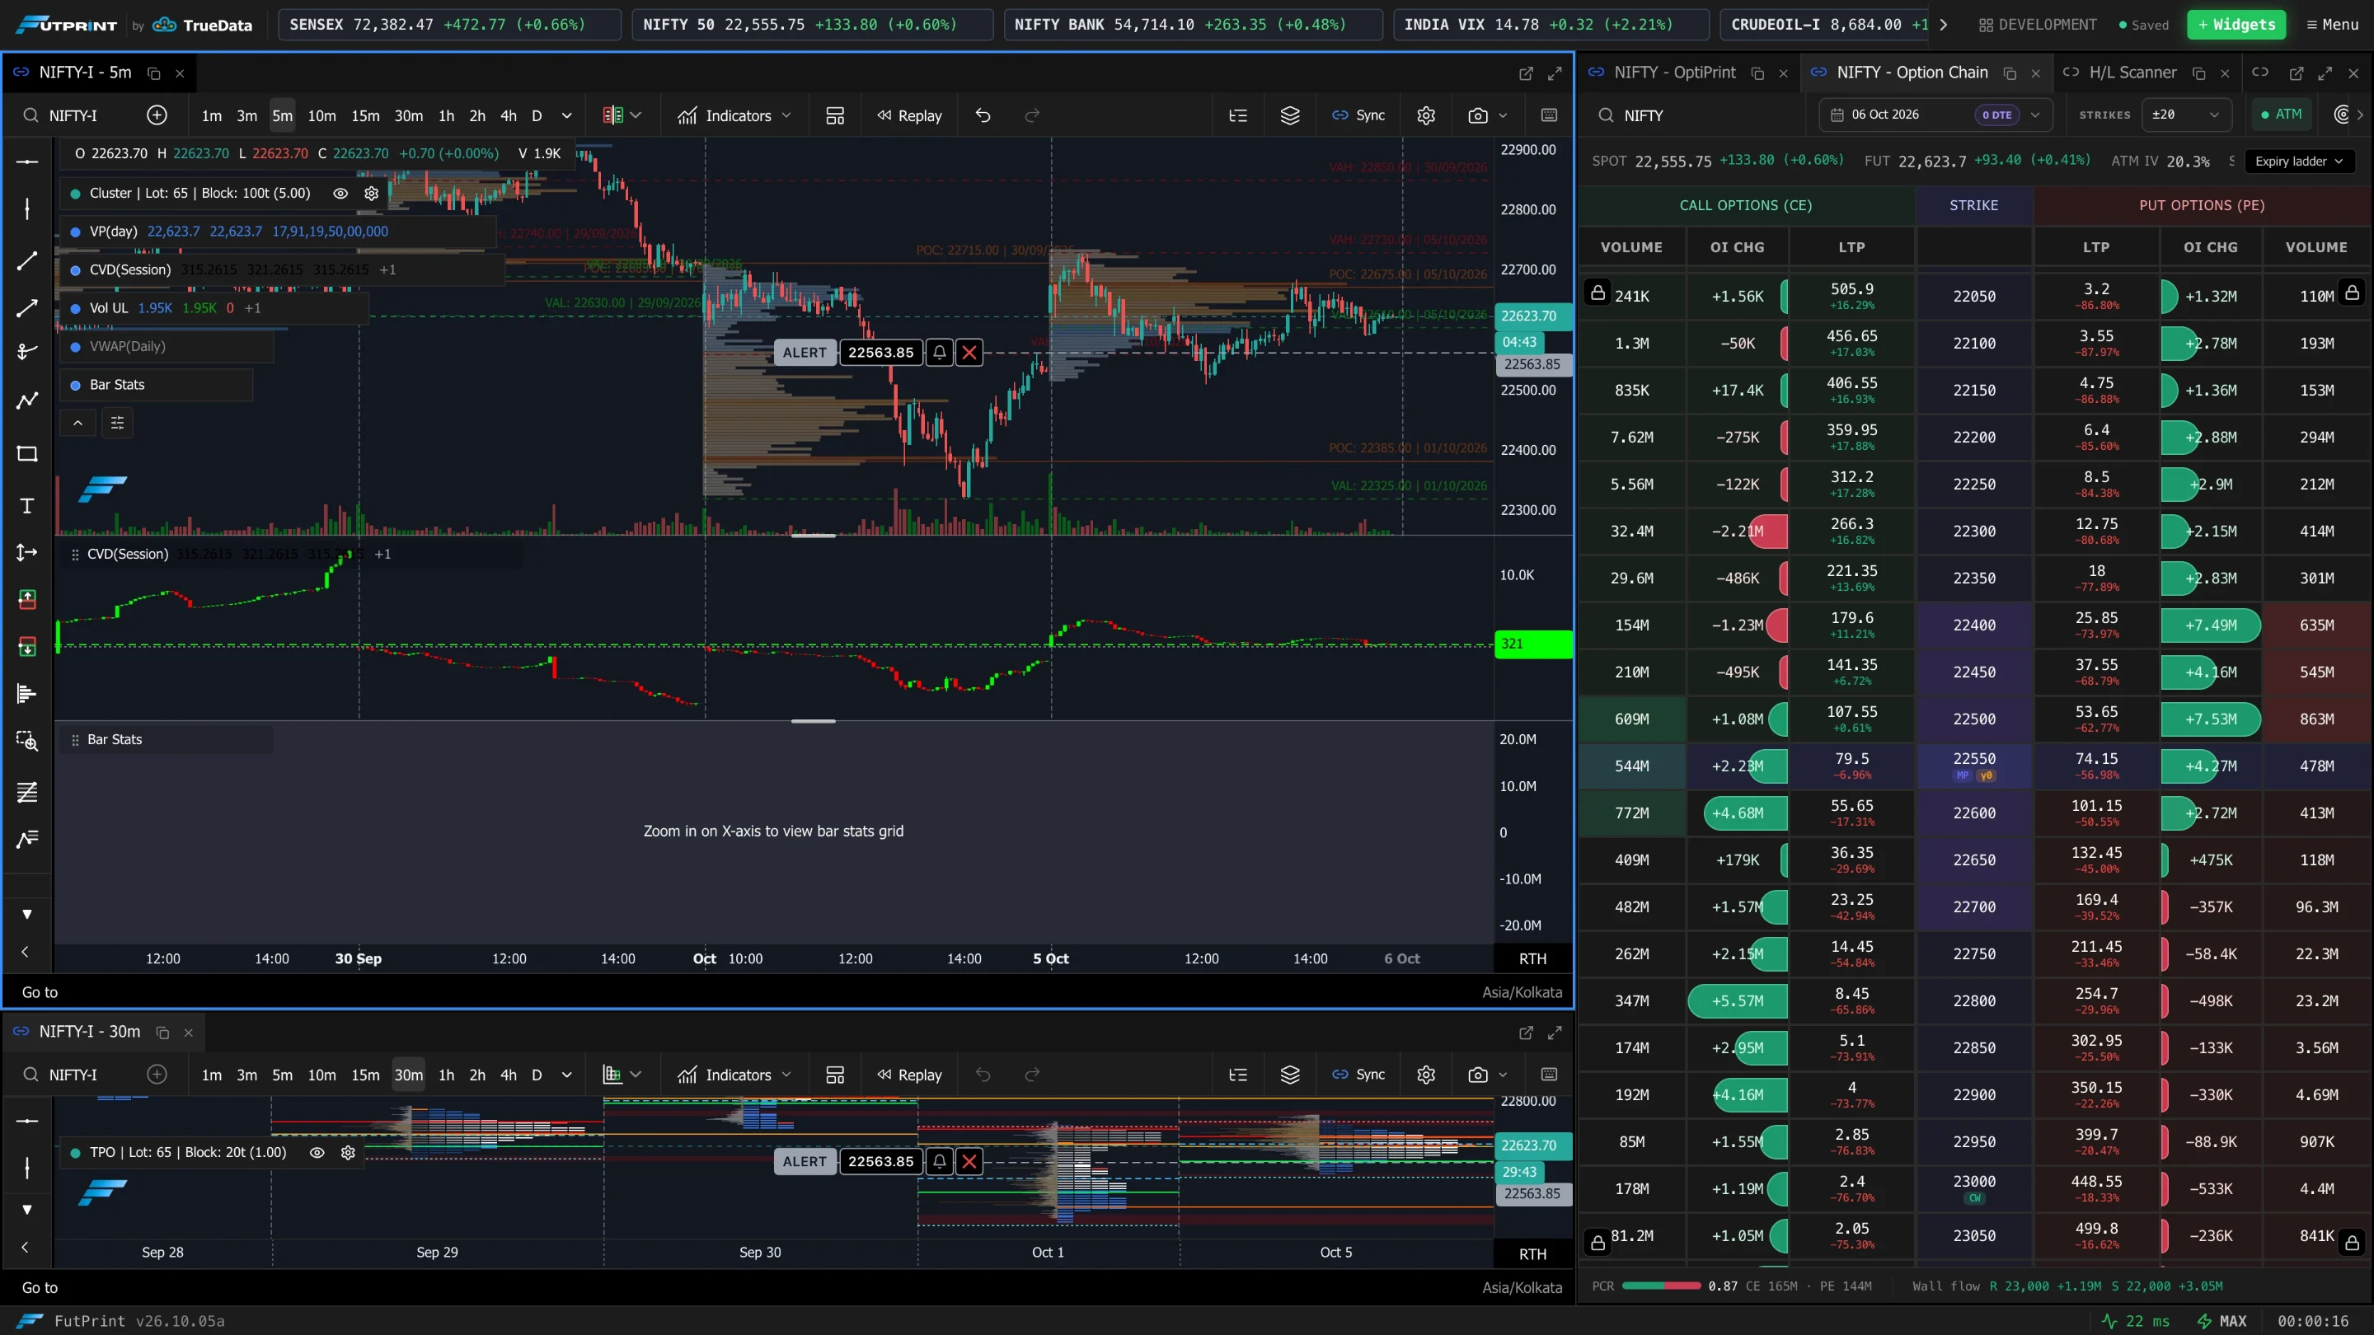Viewport: 2374px width, 1335px height.
Task: Click Go to under the 5m chart
Action: click(40, 992)
